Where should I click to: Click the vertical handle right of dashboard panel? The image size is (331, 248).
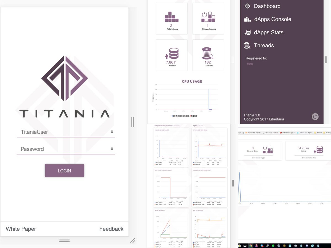(233, 60)
